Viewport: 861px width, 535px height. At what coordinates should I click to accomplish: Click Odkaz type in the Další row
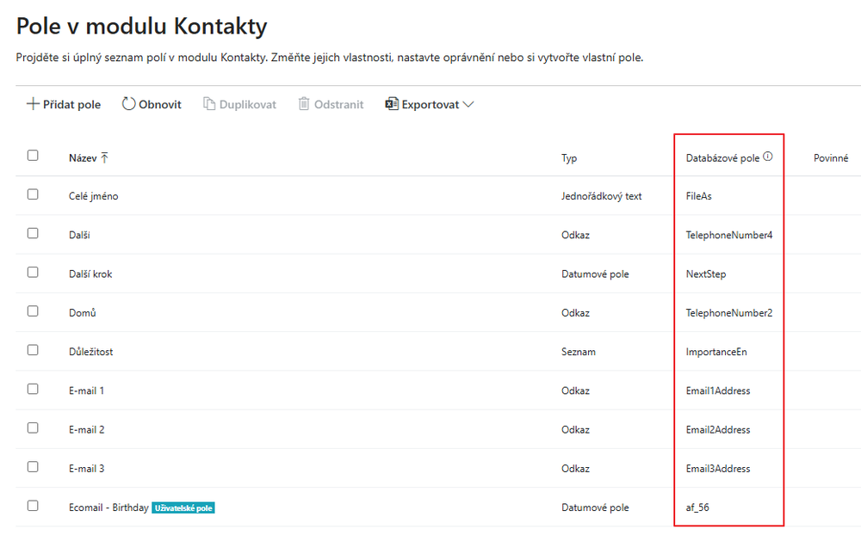(575, 235)
